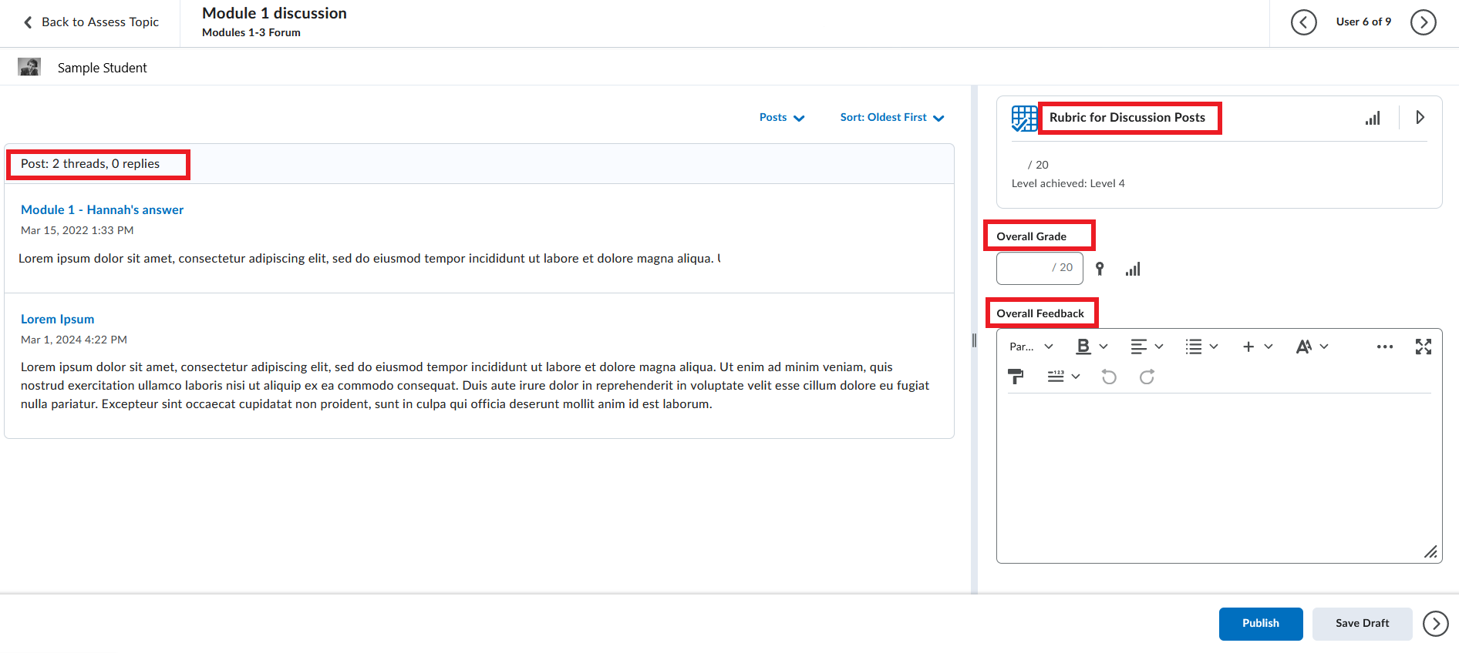
Task: Open the Posts filter dropdown
Action: click(781, 118)
